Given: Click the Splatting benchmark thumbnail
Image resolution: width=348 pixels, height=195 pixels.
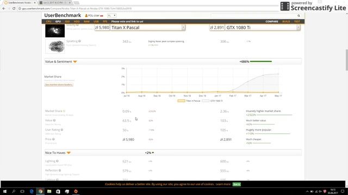Looking at the screenshot, I should point(55,46).
